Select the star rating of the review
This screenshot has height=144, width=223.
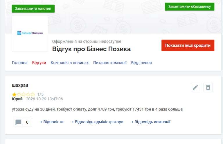tap(24, 94)
